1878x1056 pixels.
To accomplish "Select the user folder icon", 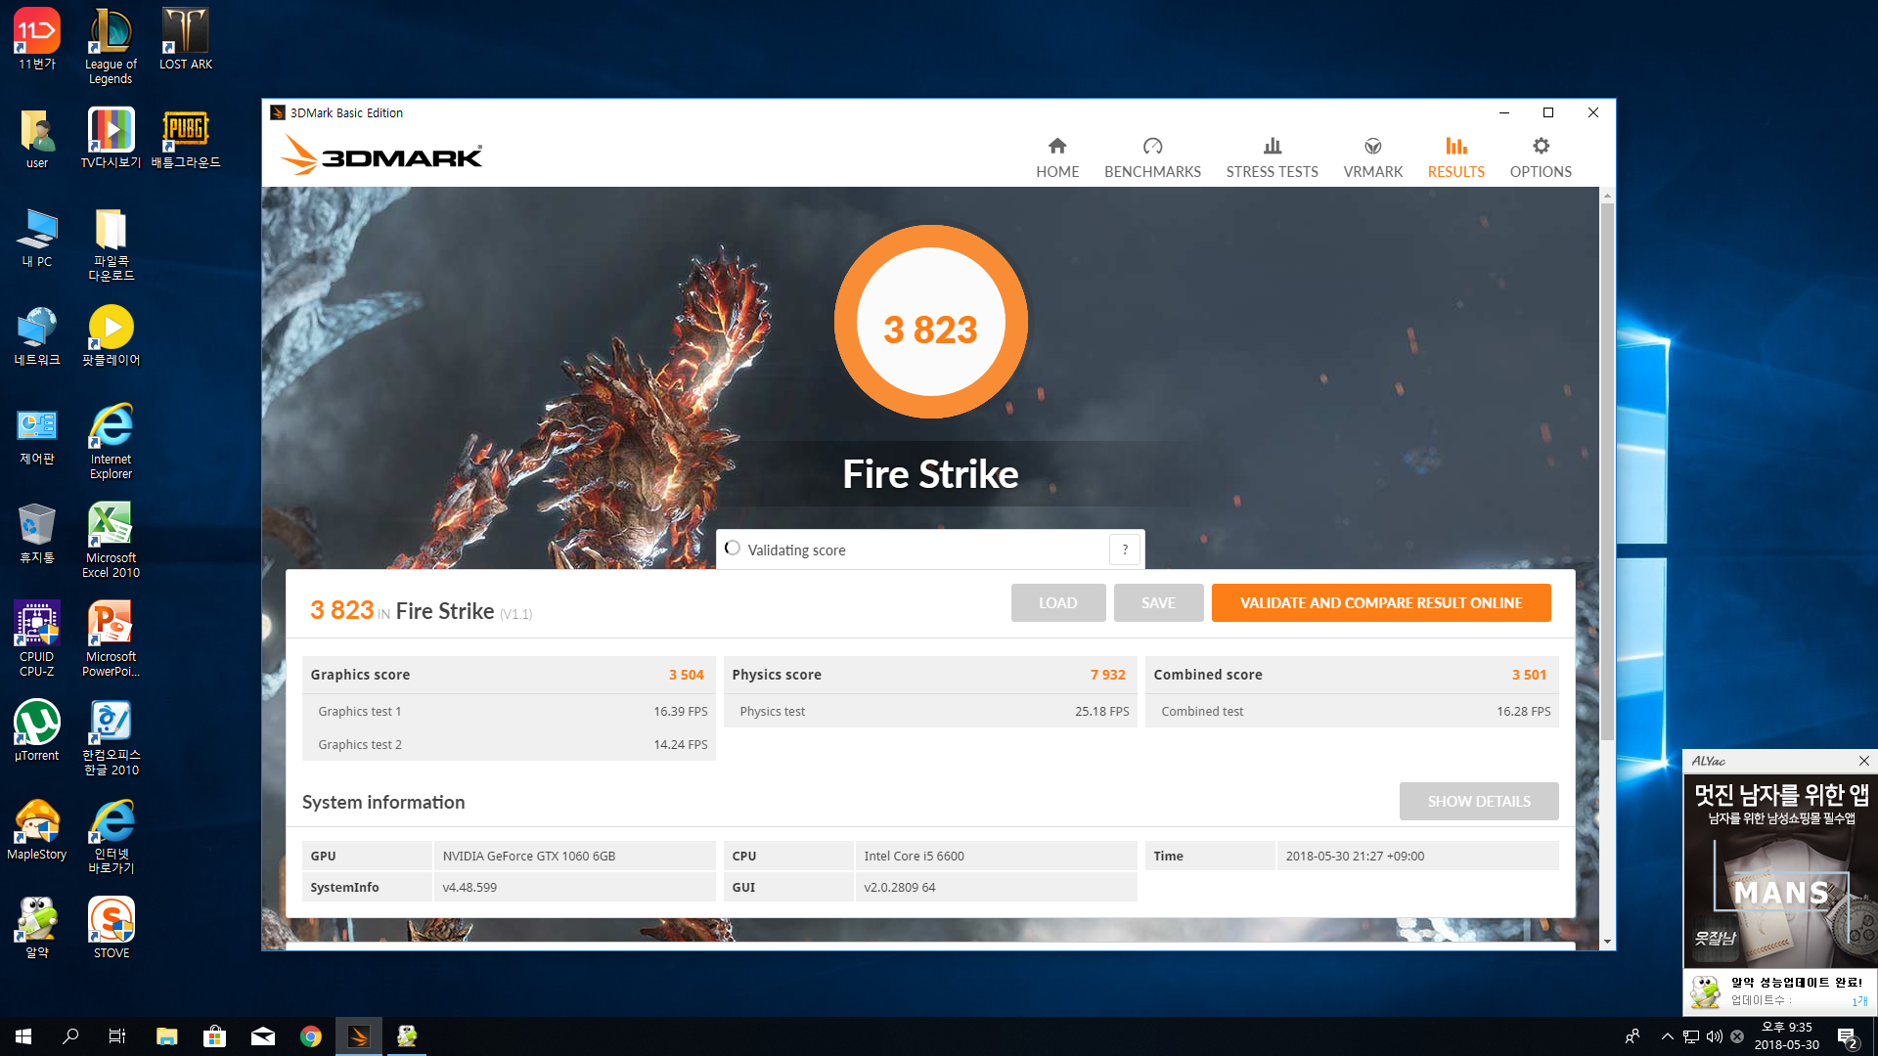I will click(x=37, y=138).
